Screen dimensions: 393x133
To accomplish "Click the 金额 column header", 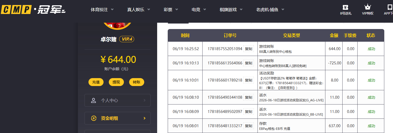I will click(x=334, y=35).
